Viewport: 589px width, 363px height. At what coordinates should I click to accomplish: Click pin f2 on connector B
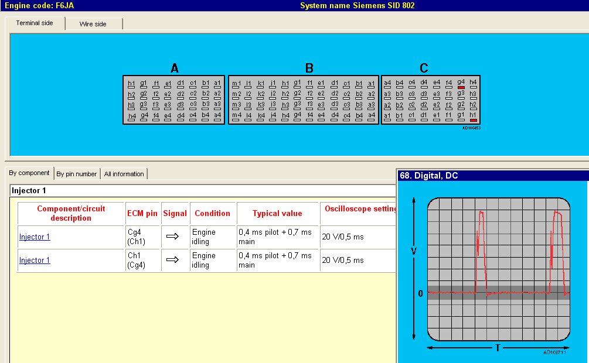coord(309,95)
